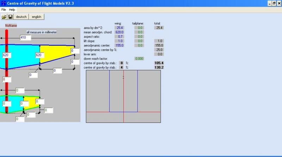Minimize the Centre of Gravity window
The height and width of the screenshot is (157, 282).
[x=269, y=3]
